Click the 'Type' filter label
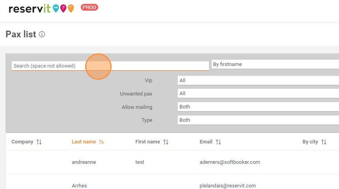This screenshot has height=189, width=339. (x=147, y=120)
